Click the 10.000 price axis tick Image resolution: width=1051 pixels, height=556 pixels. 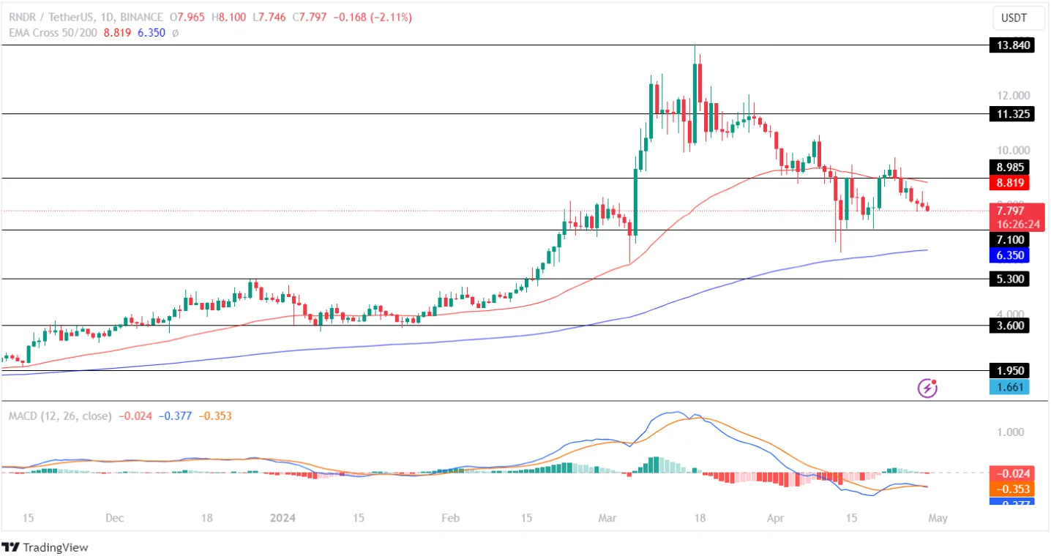[x=1013, y=150]
